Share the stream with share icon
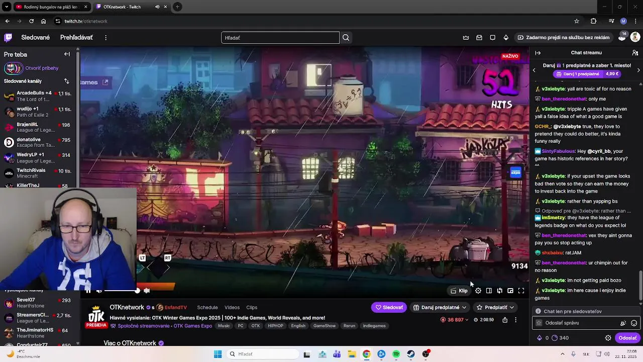 tap(505, 320)
